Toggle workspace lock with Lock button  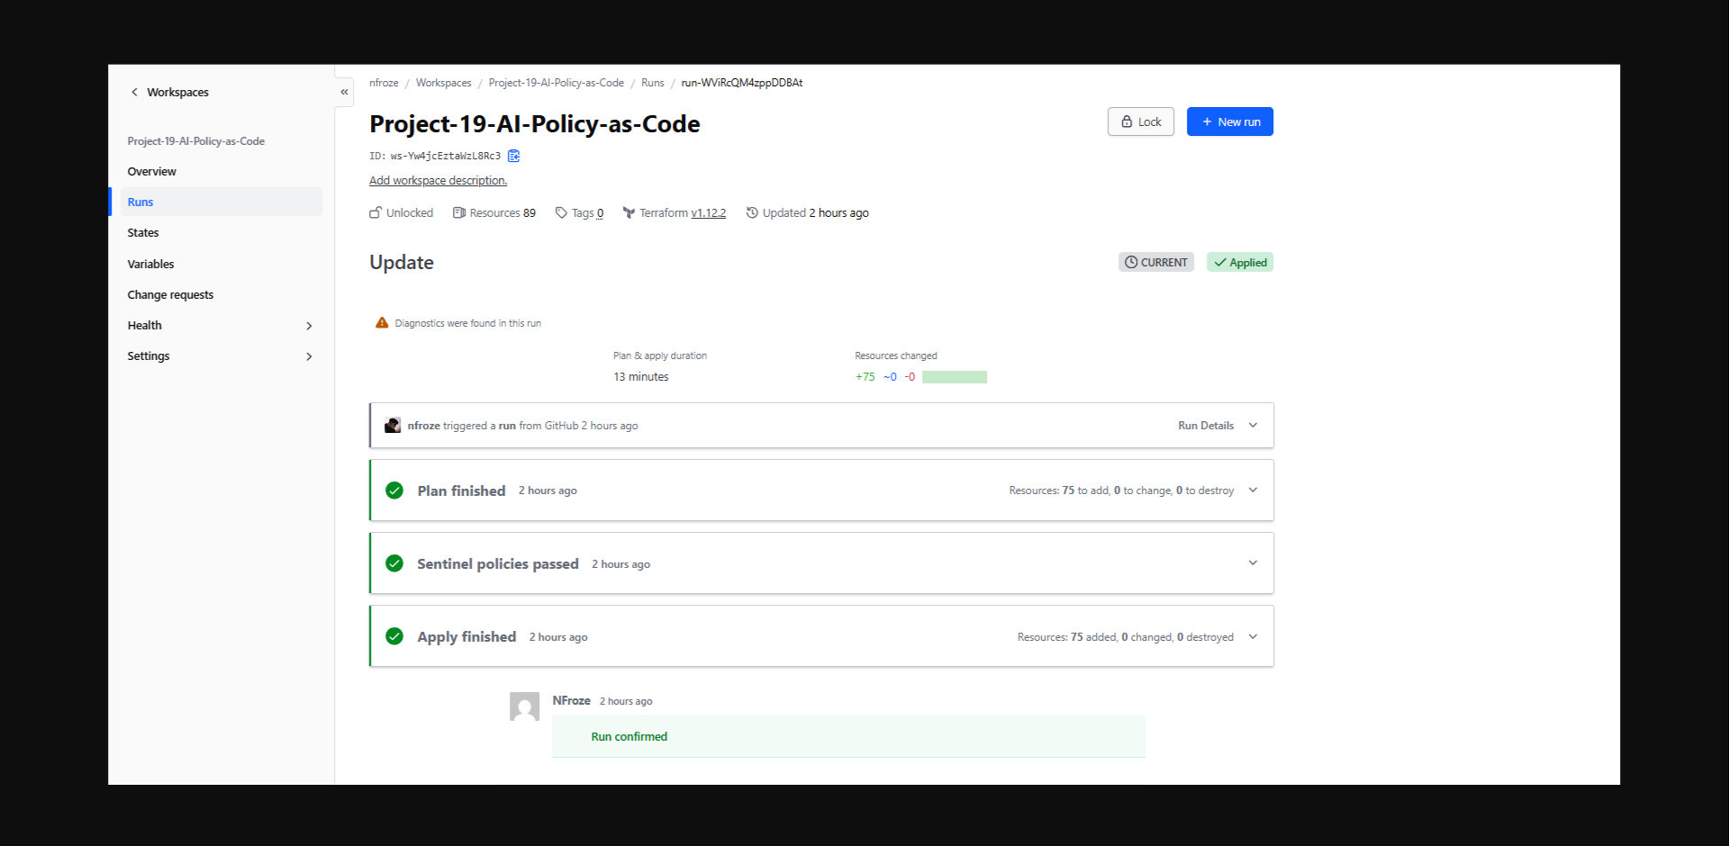[x=1140, y=121]
